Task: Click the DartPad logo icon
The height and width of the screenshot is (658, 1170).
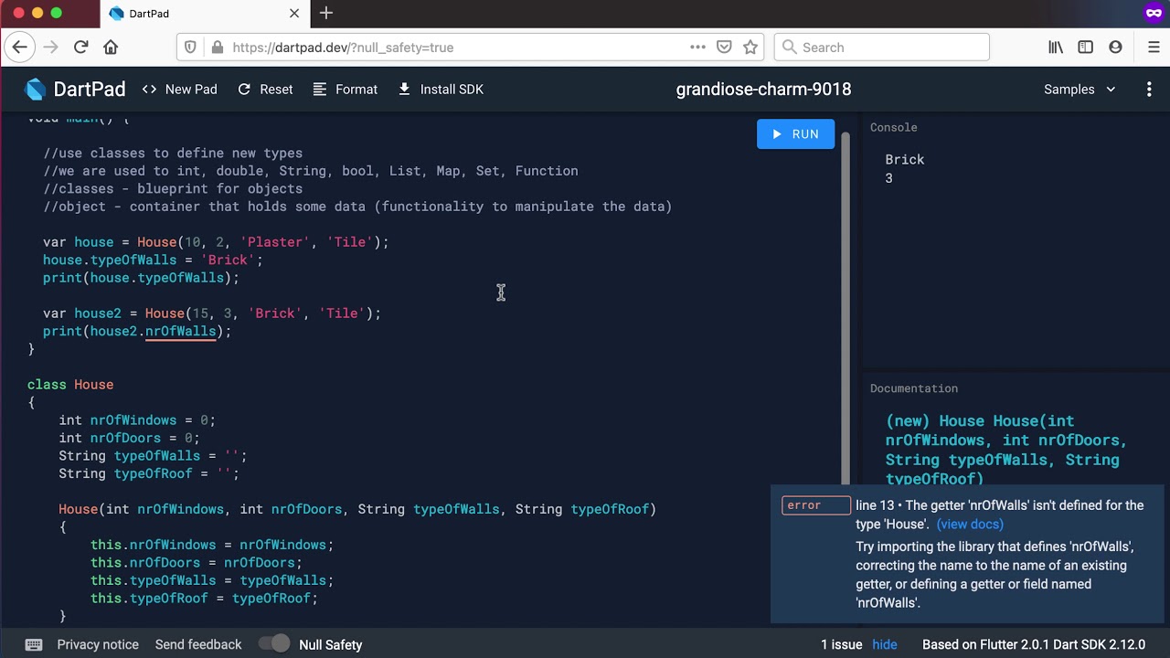Action: (x=36, y=89)
